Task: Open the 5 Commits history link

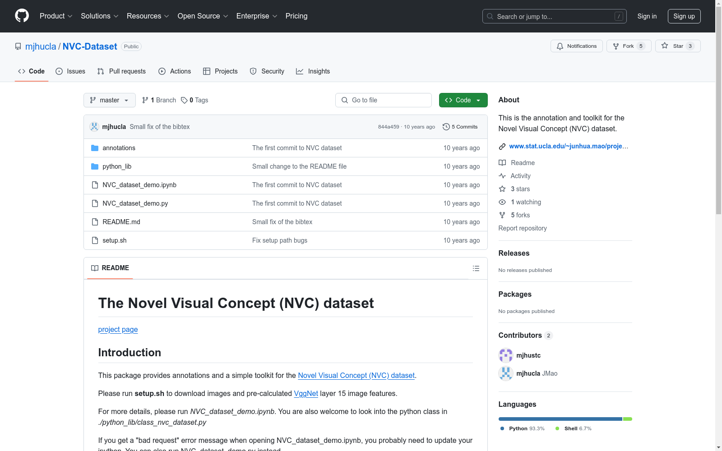Action: [460, 127]
